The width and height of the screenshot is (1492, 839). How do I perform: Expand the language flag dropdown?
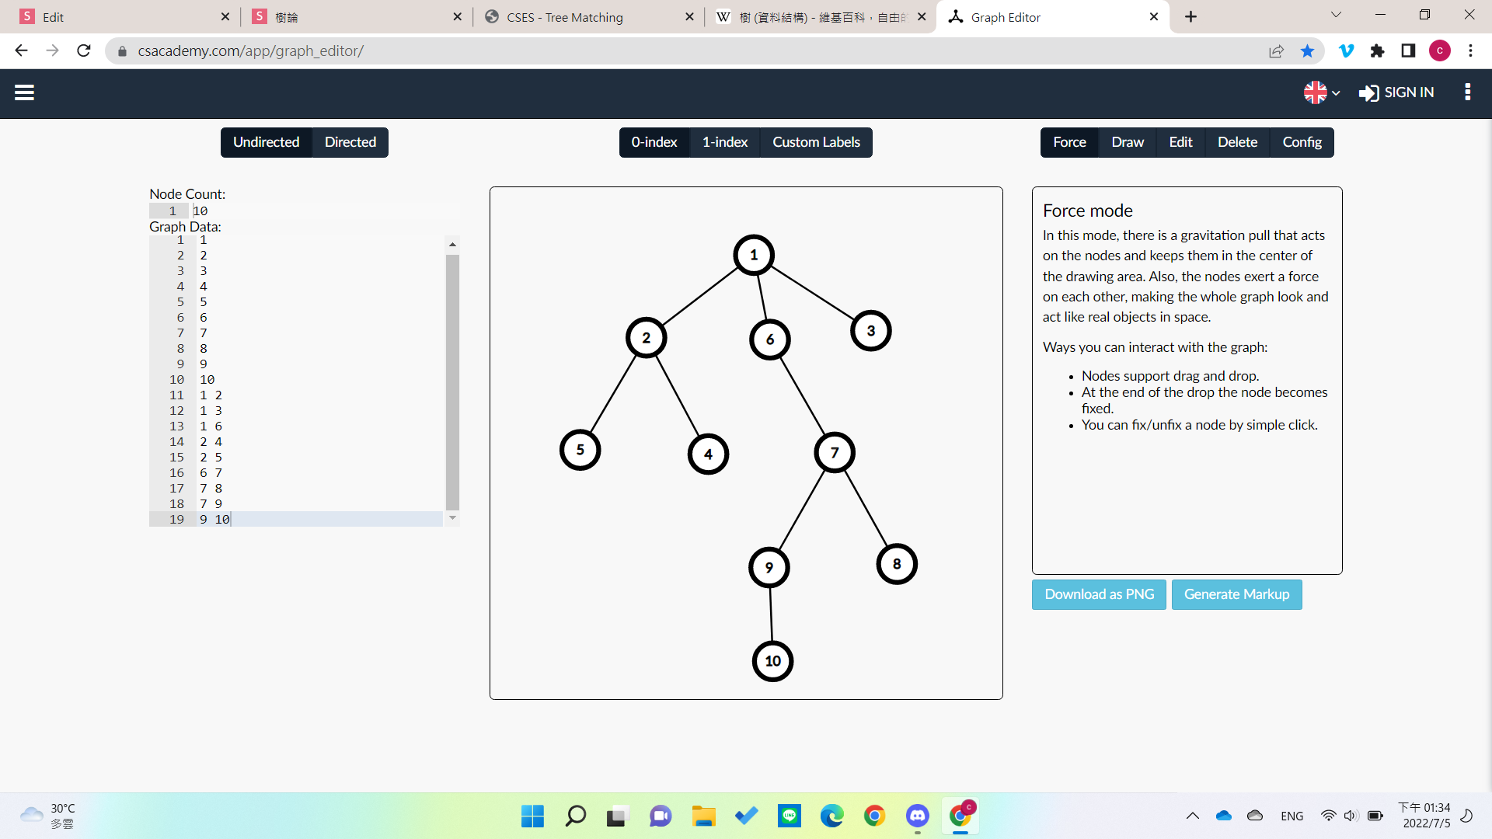click(x=1322, y=92)
